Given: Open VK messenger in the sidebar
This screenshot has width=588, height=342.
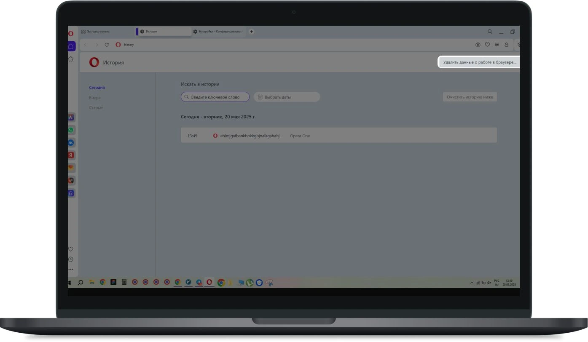Looking at the screenshot, I should [71, 143].
